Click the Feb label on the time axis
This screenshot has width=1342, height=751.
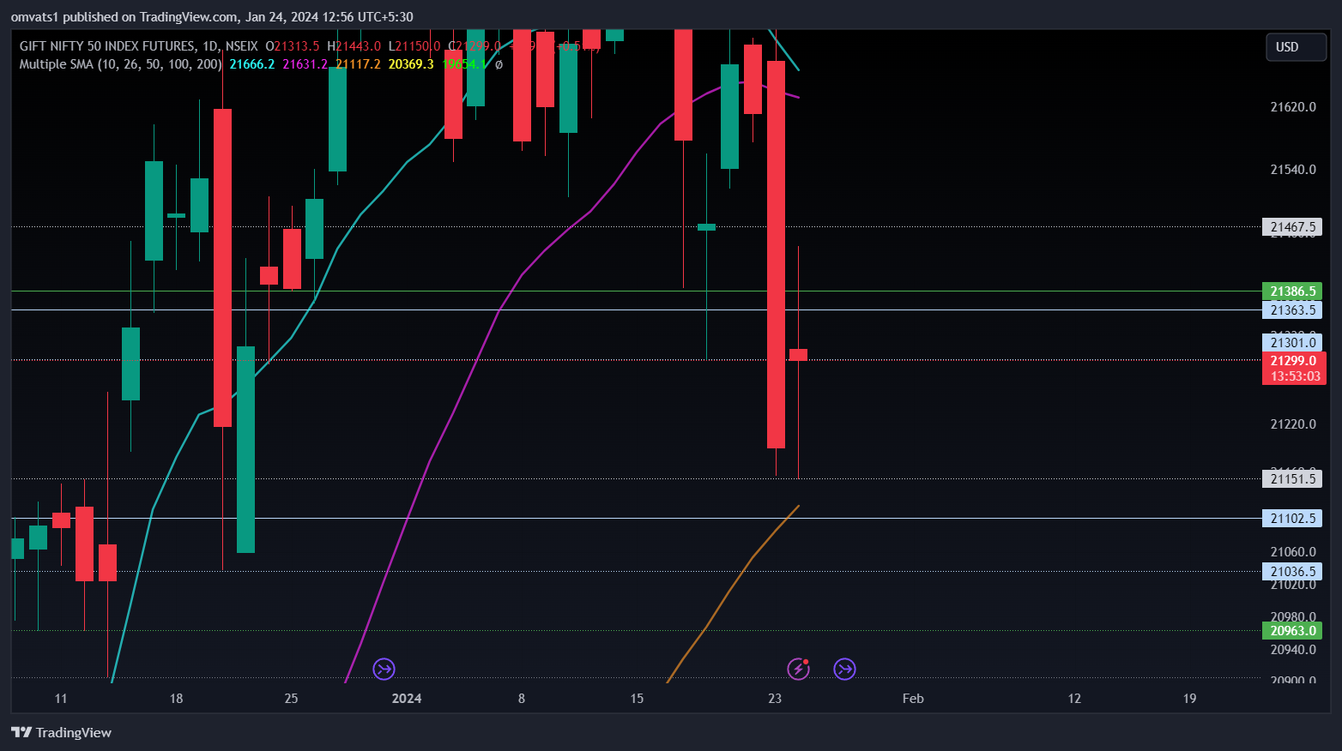click(x=913, y=699)
